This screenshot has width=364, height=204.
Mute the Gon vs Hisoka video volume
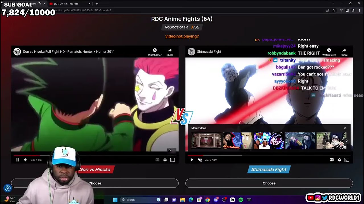25,160
